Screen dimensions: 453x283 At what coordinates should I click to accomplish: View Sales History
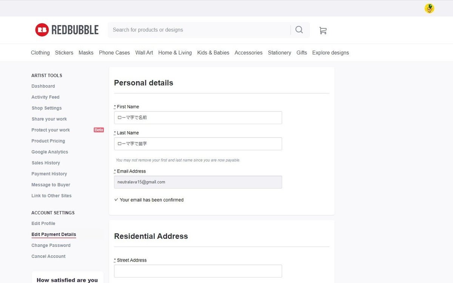click(x=46, y=163)
